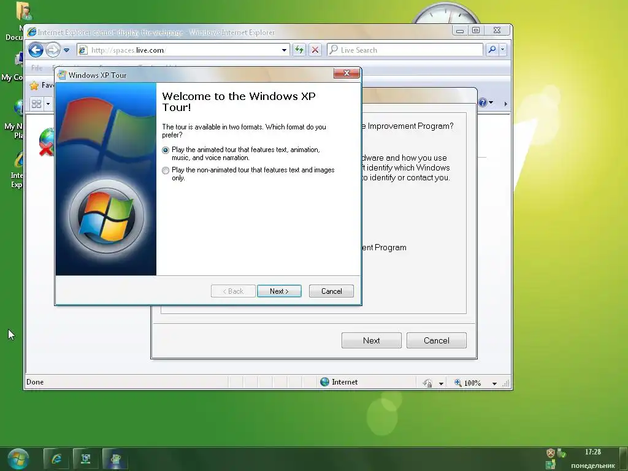Switch to Windows XP Tour taskbar button
The image size is (628, 471).
pyautogui.click(x=115, y=459)
